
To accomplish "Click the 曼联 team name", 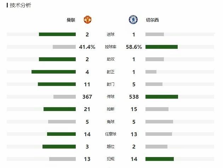I will (x=71, y=20).
